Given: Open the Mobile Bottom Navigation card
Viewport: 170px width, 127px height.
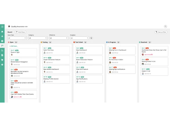Looking at the screenshot, I should pyautogui.click(x=23, y=62).
